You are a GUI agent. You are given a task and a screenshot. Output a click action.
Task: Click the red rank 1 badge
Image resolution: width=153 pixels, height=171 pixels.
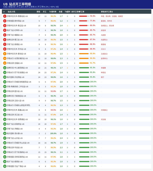pos(5,16)
